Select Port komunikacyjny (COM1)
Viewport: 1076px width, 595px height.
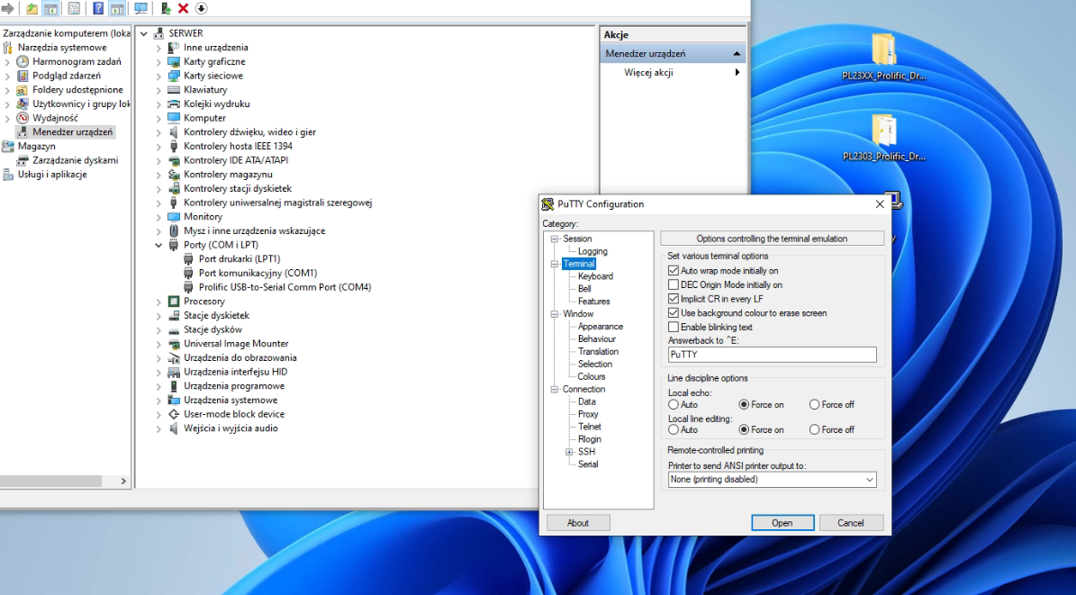(258, 273)
